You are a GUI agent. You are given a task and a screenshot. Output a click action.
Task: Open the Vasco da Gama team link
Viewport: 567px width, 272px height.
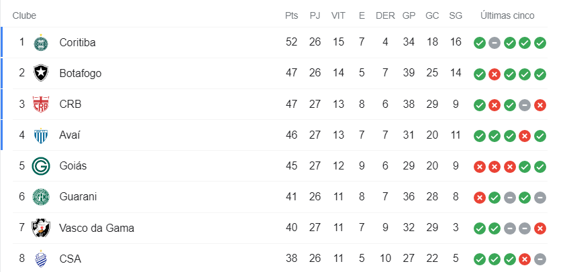[x=97, y=228]
